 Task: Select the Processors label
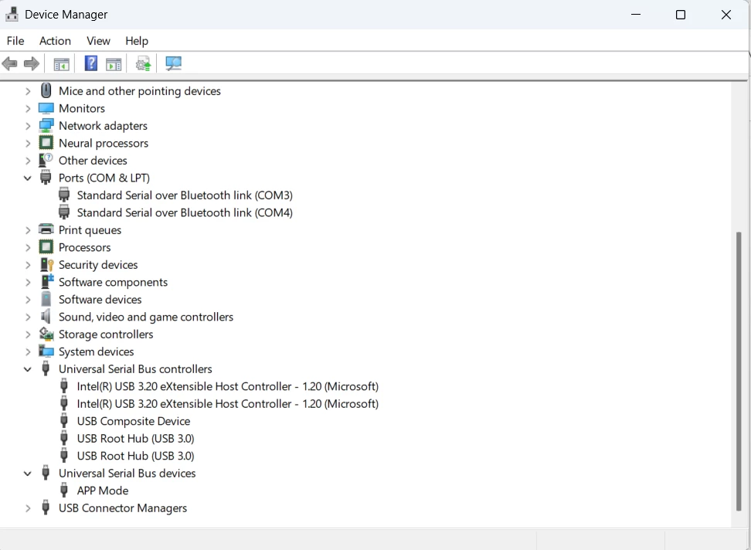pyautogui.click(x=84, y=247)
